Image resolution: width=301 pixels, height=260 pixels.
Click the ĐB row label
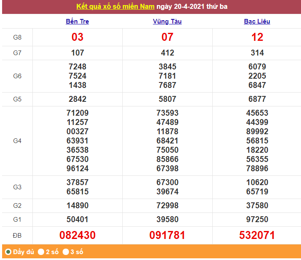pyautogui.click(x=17, y=236)
